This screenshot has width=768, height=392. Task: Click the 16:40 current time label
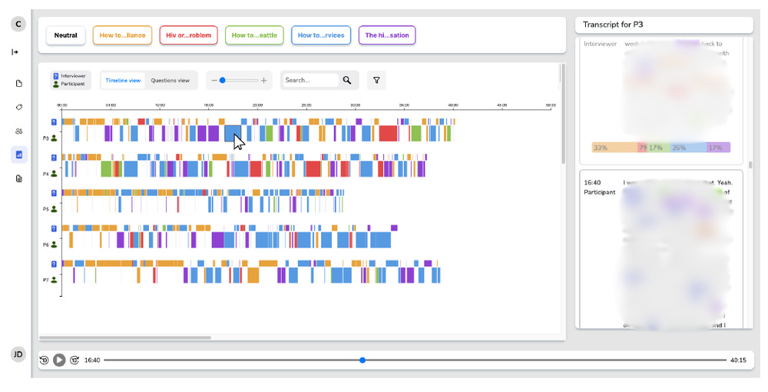click(x=92, y=360)
